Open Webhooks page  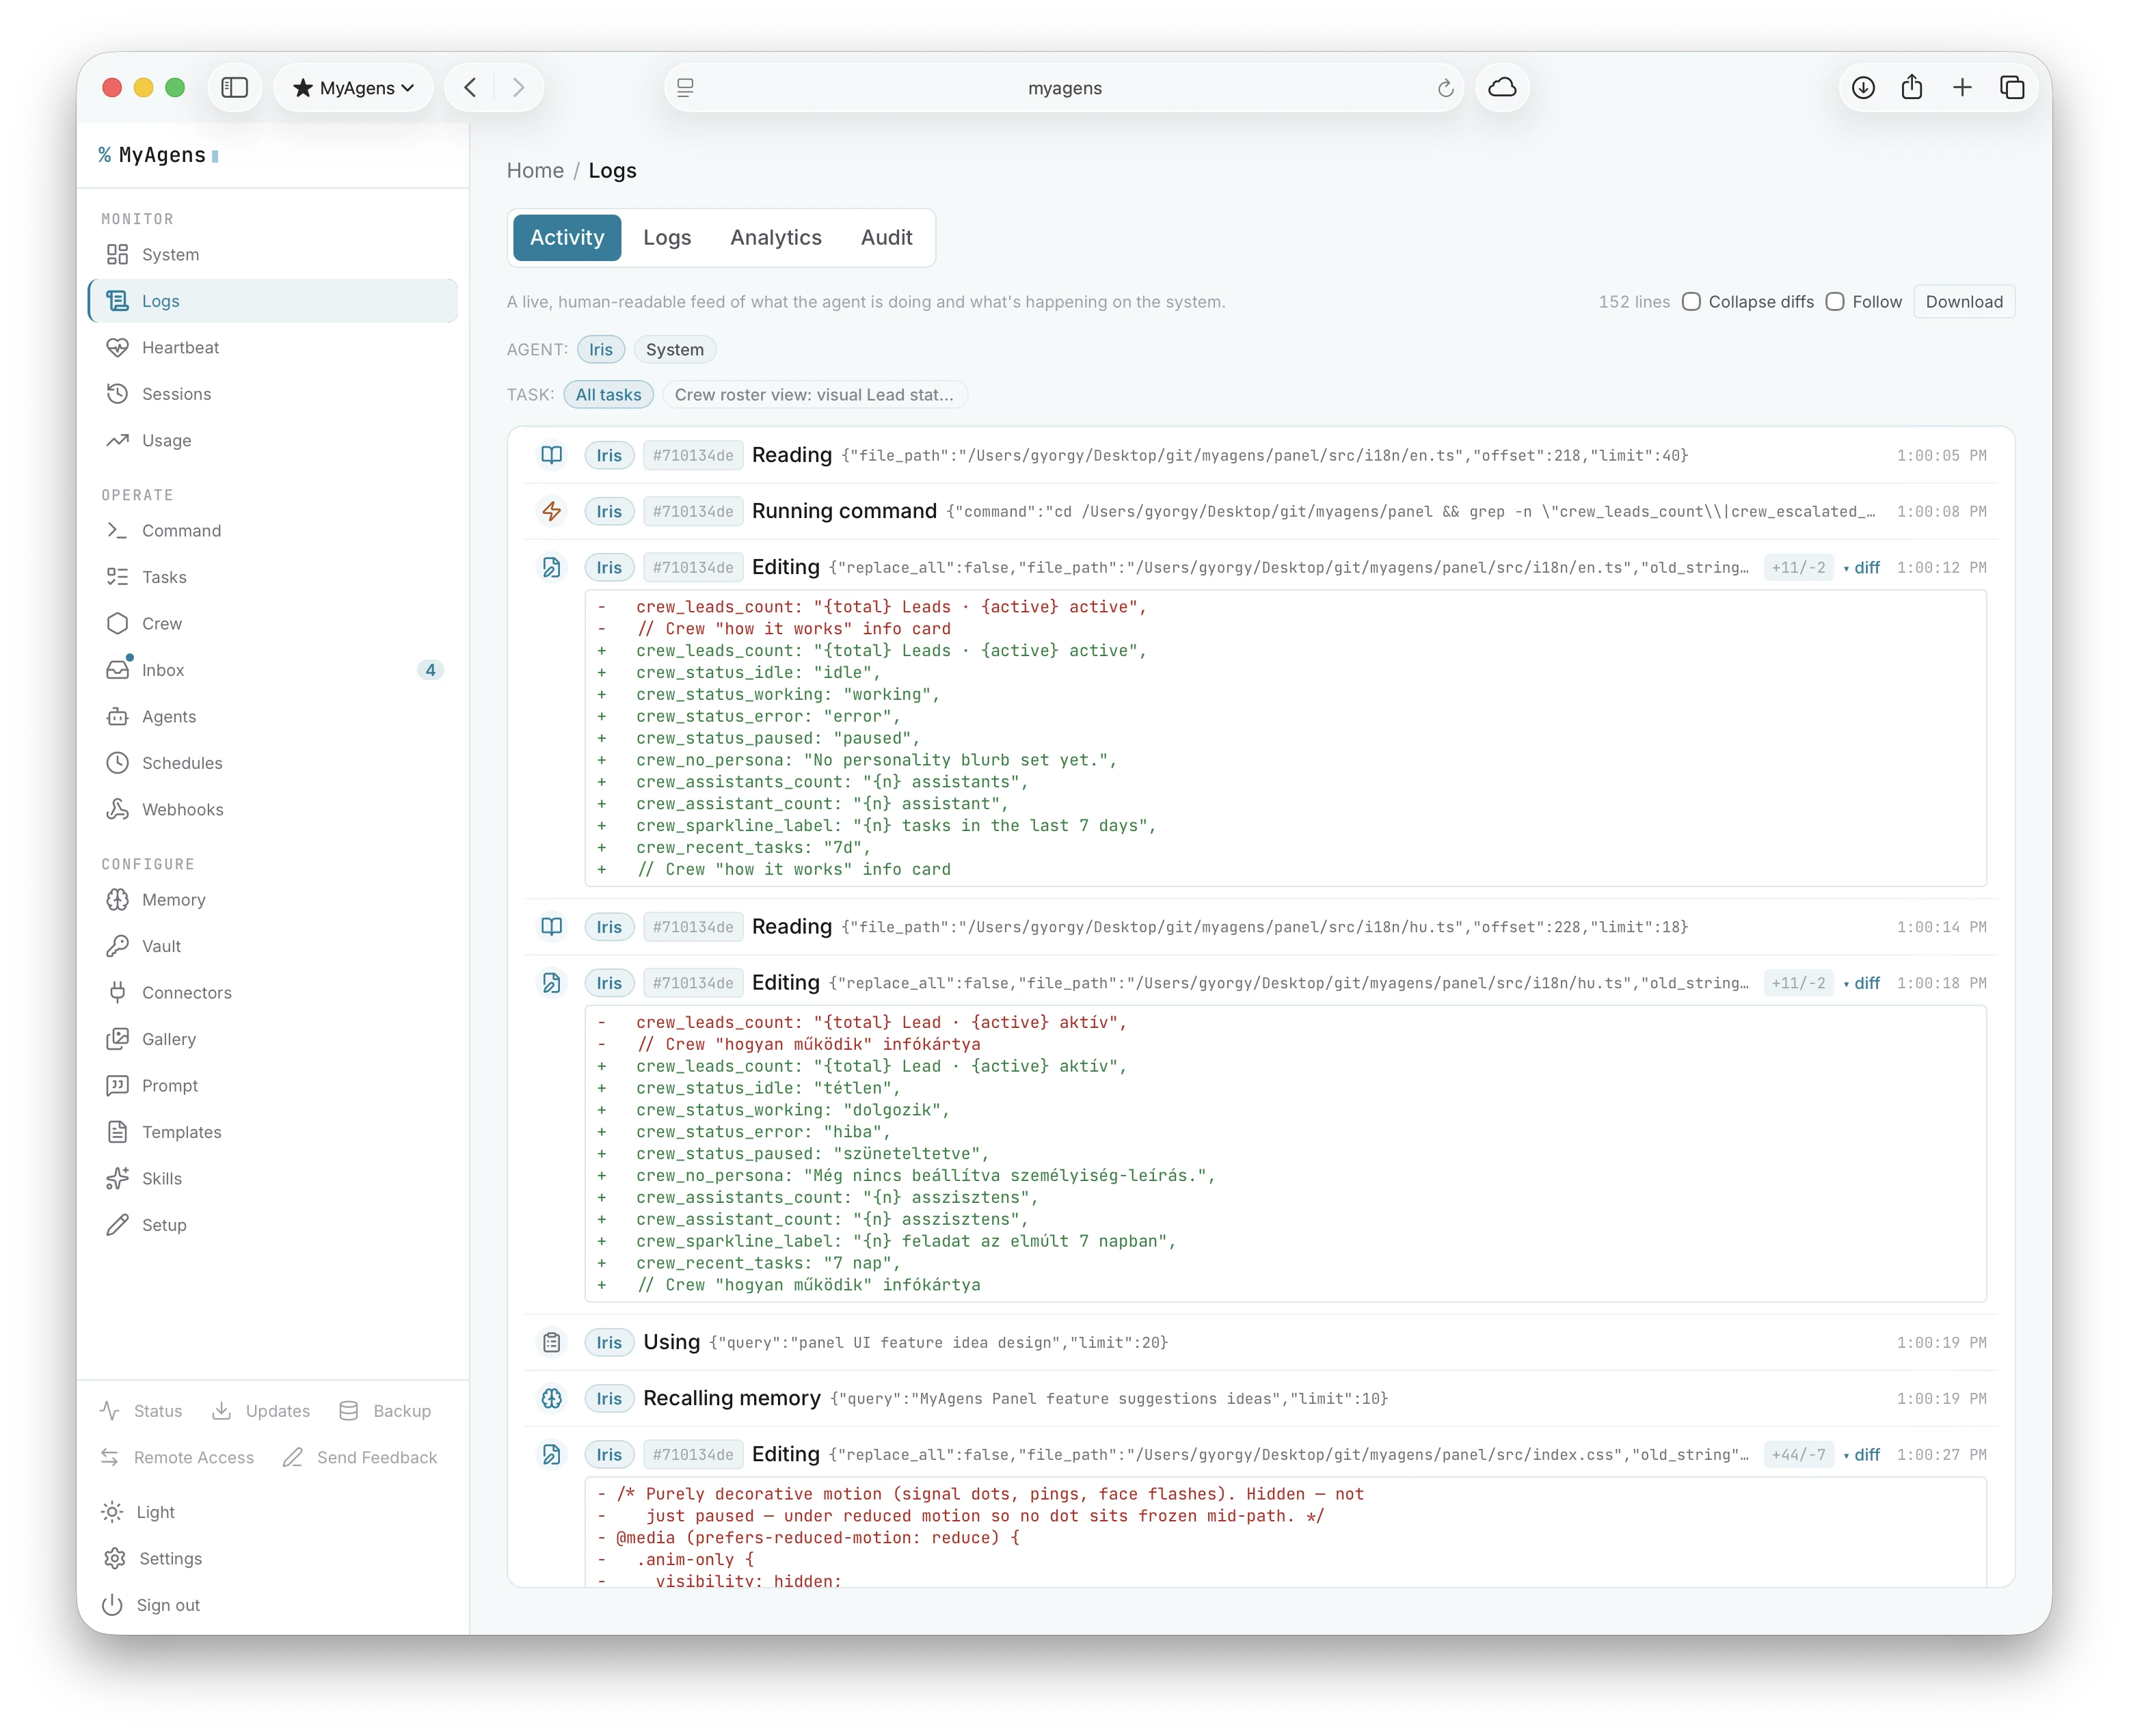point(272,809)
